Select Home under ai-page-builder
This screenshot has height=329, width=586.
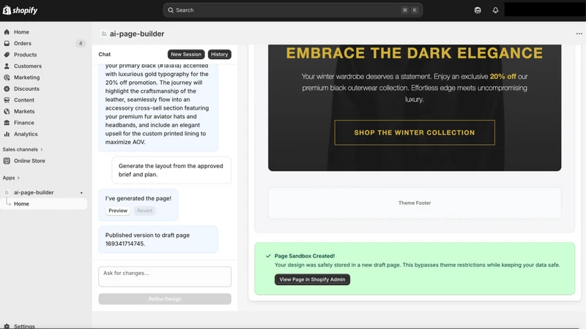point(44,204)
